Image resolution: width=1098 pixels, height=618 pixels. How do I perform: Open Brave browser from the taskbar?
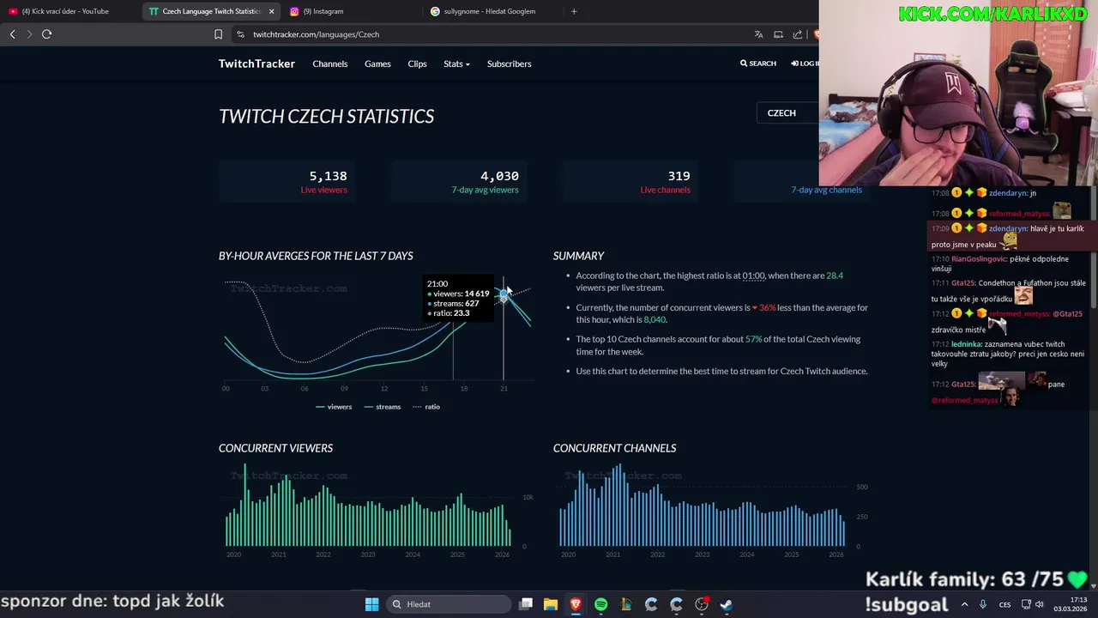(x=576, y=604)
